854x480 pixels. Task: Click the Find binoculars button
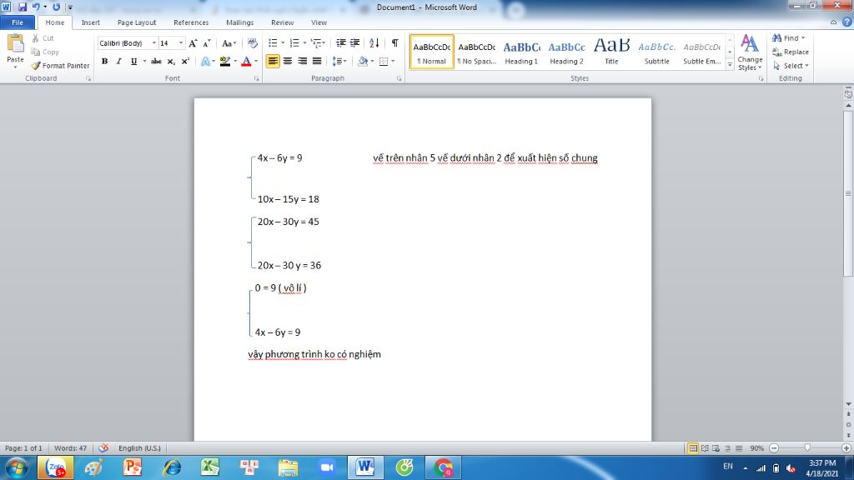(x=788, y=38)
